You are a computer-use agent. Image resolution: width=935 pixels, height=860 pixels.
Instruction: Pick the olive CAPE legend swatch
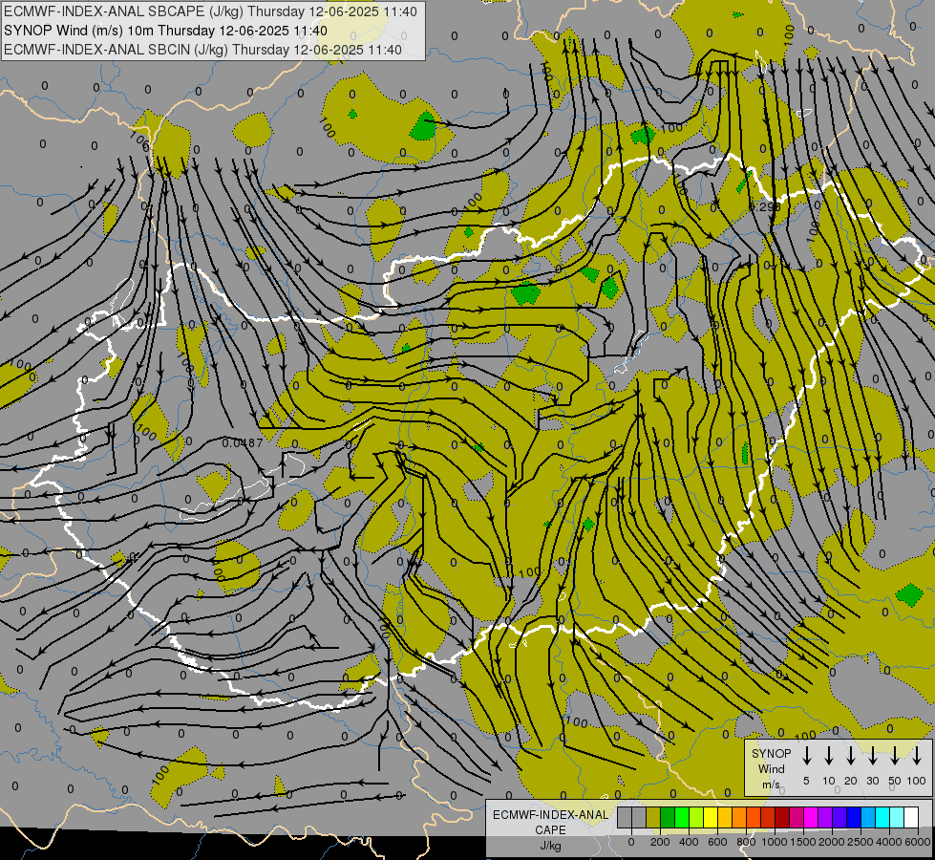653,817
